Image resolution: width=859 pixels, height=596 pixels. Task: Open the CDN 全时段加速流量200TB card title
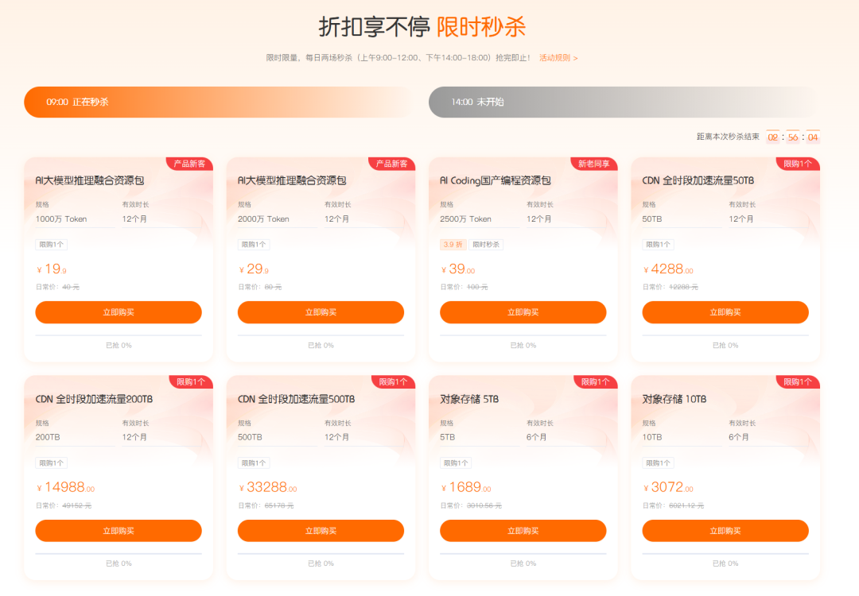(x=94, y=399)
